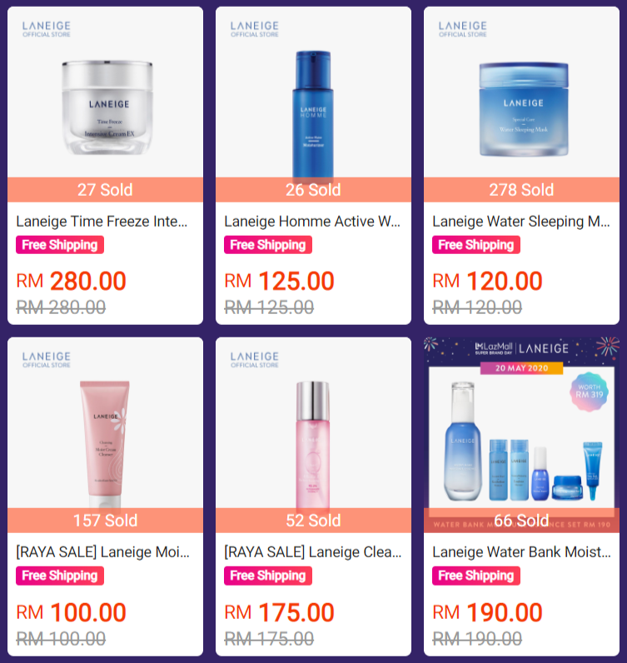
Task: Click the 278 Sold banner
Action: [521, 189]
